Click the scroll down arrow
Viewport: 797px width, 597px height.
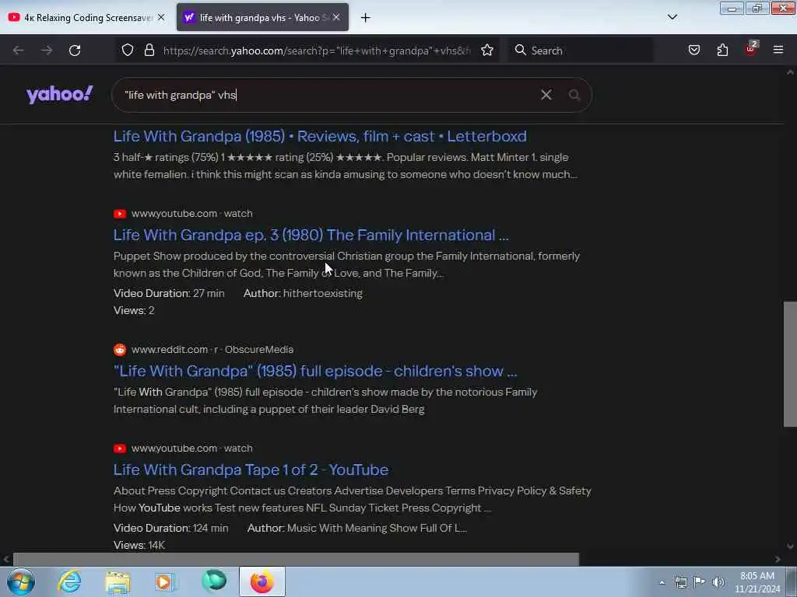(790, 546)
